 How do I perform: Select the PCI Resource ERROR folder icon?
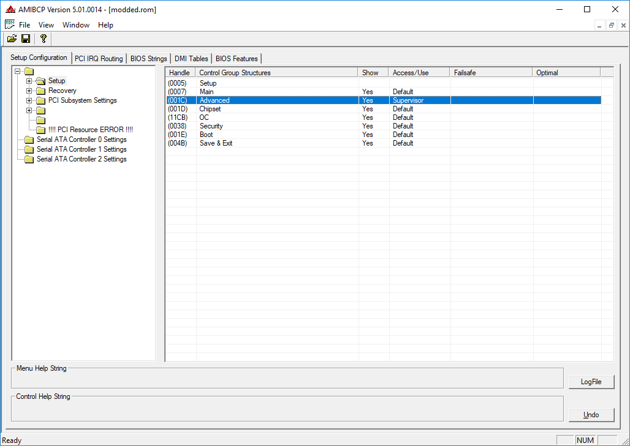tap(40, 130)
